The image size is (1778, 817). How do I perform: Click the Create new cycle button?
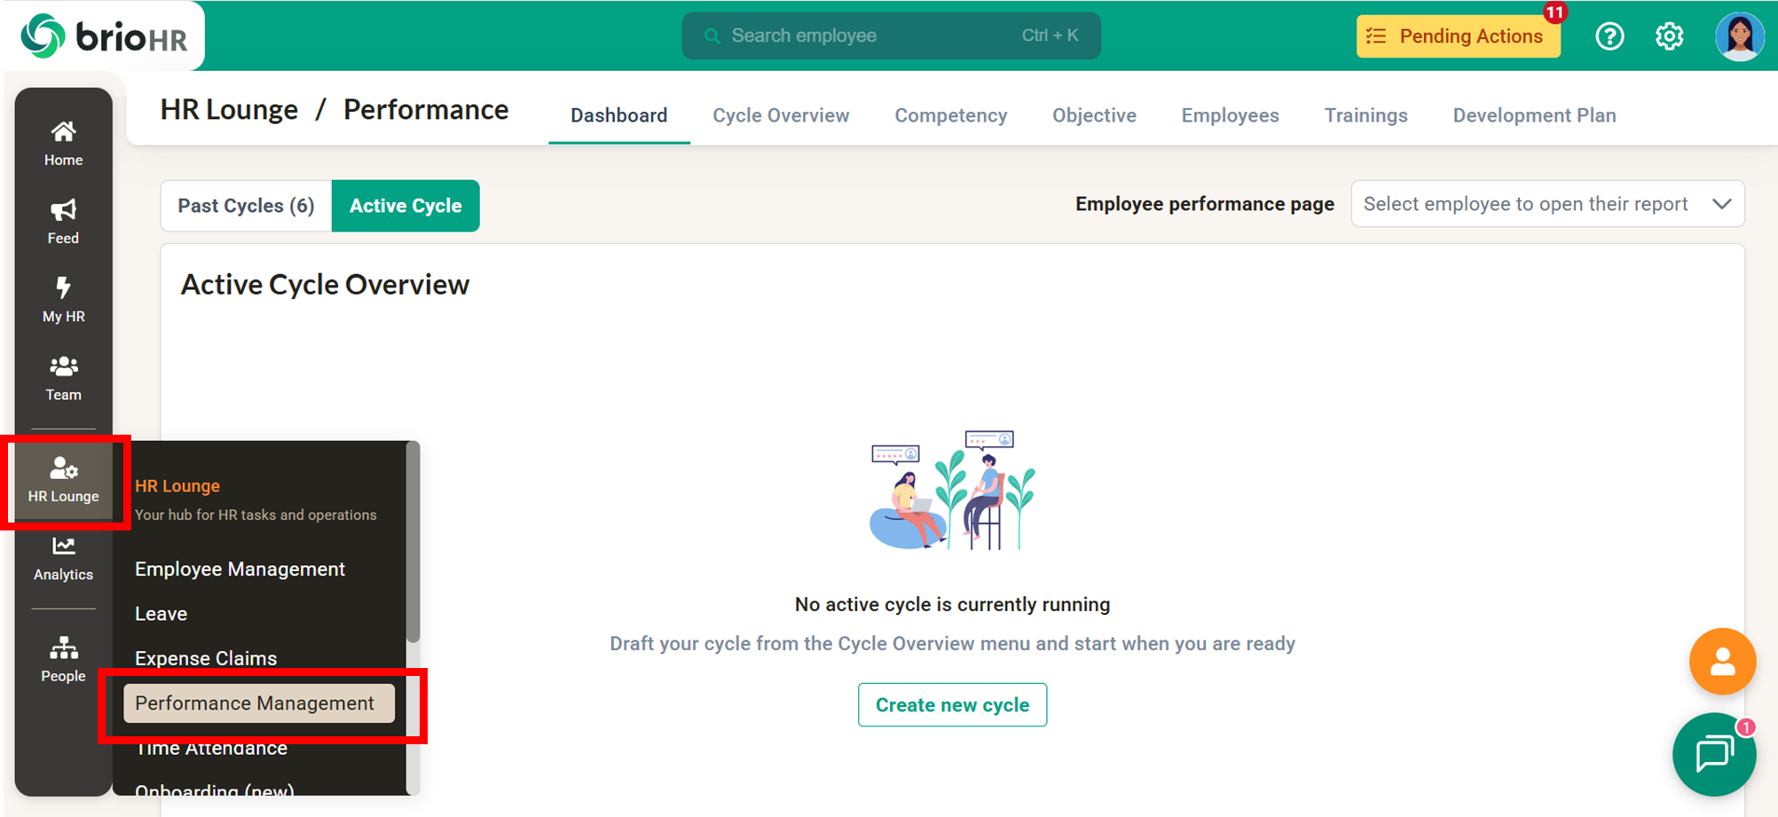[952, 704]
